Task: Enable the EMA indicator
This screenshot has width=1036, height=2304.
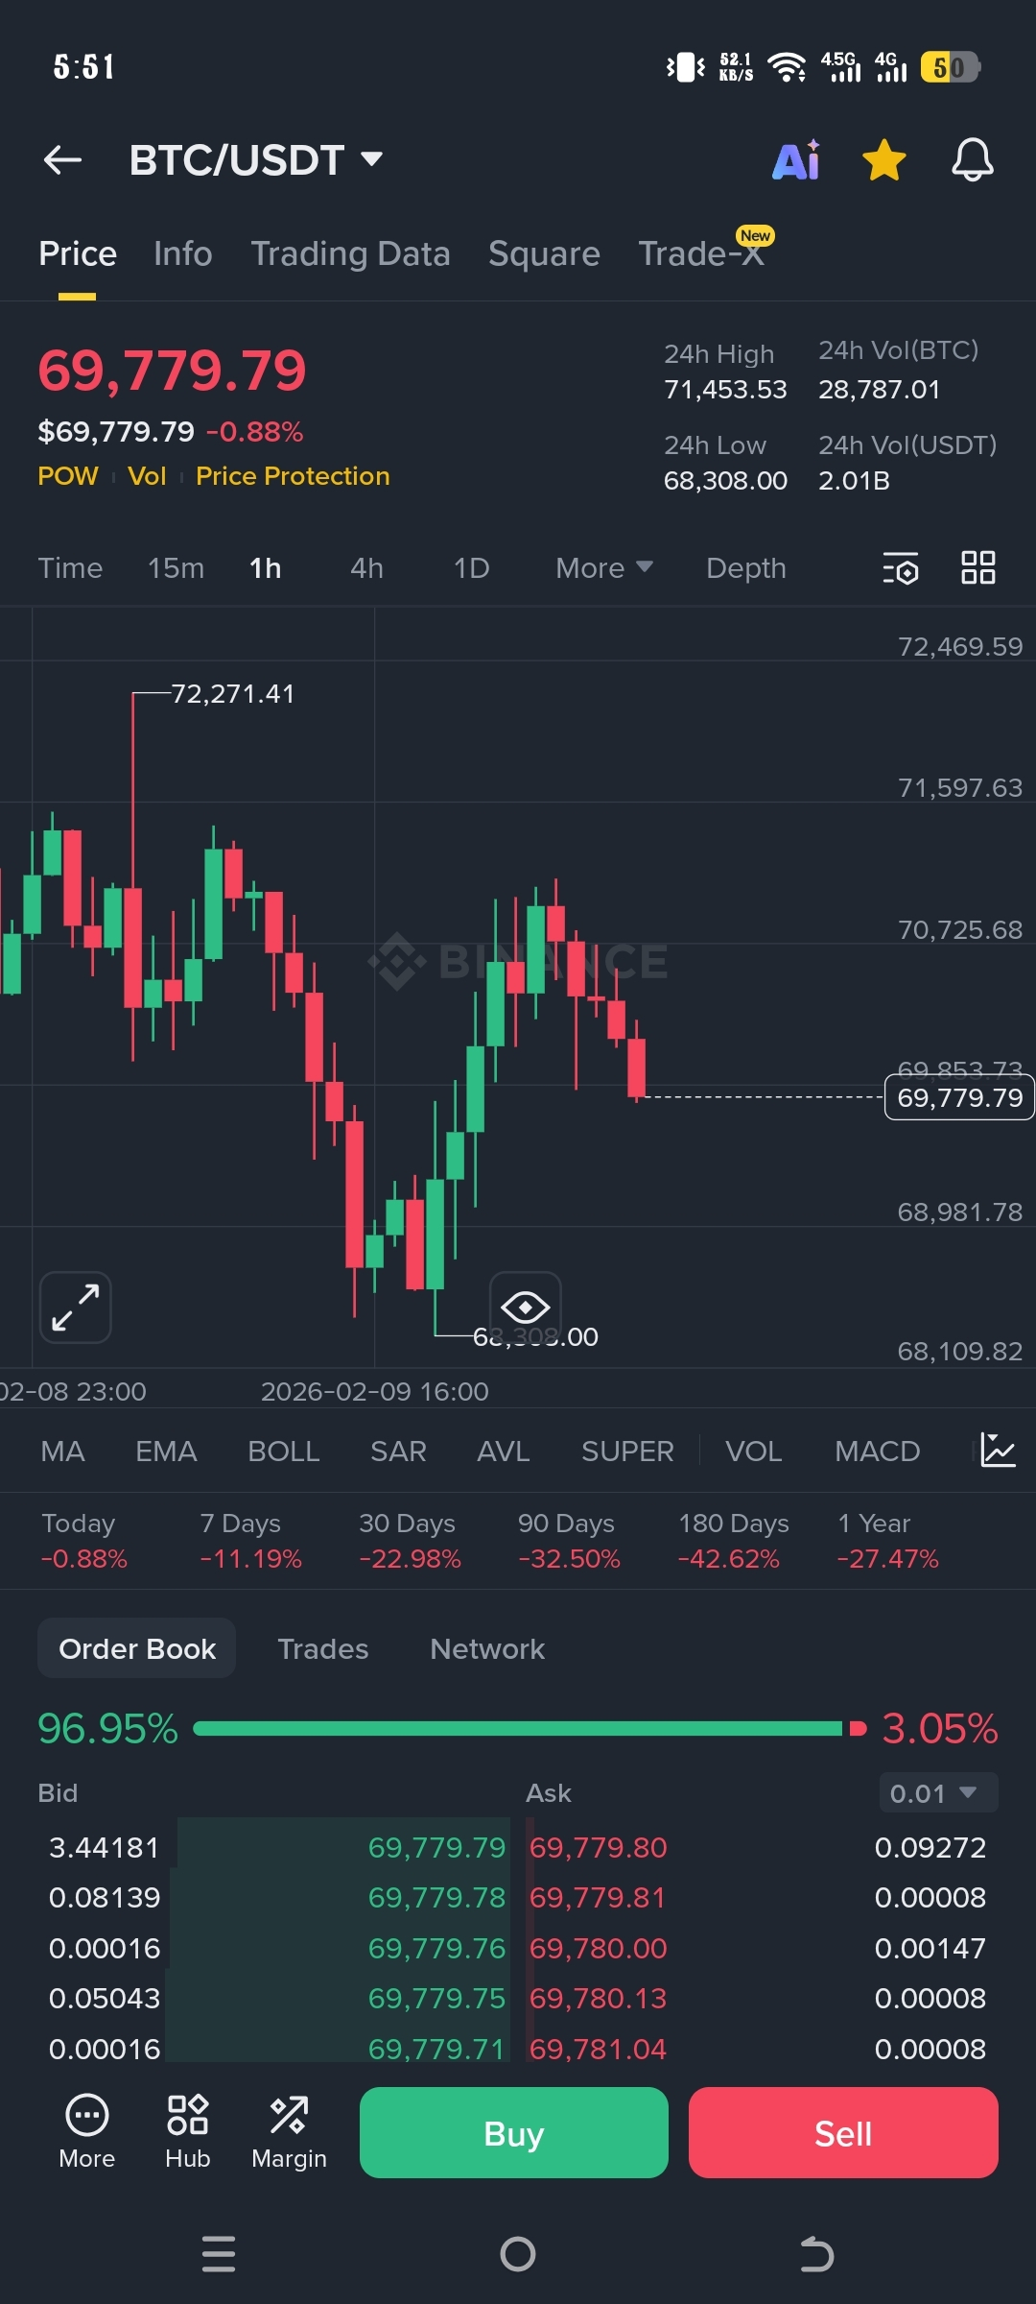Action: tap(166, 1452)
